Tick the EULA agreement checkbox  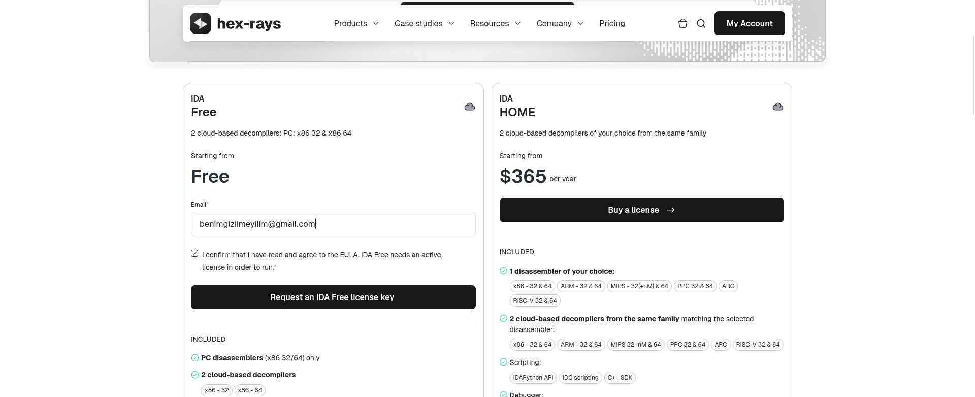pos(194,253)
